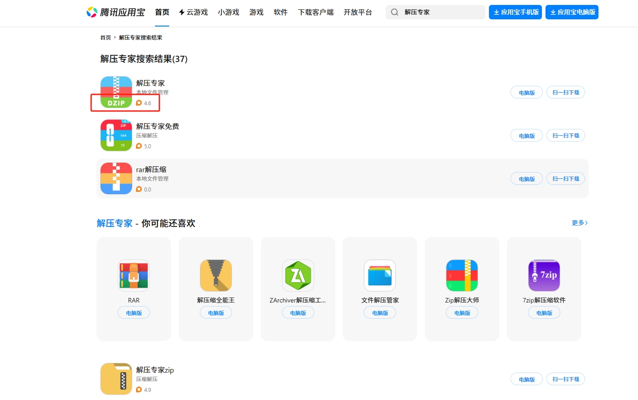Screen dimensions: 638x400
Task: Click rating star icon of 解压专家免费
Action: pos(139,146)
